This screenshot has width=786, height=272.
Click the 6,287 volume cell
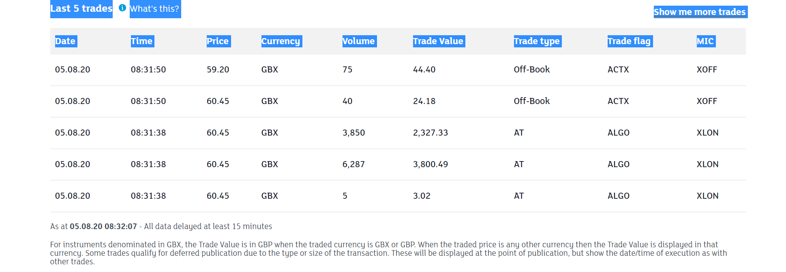(353, 164)
